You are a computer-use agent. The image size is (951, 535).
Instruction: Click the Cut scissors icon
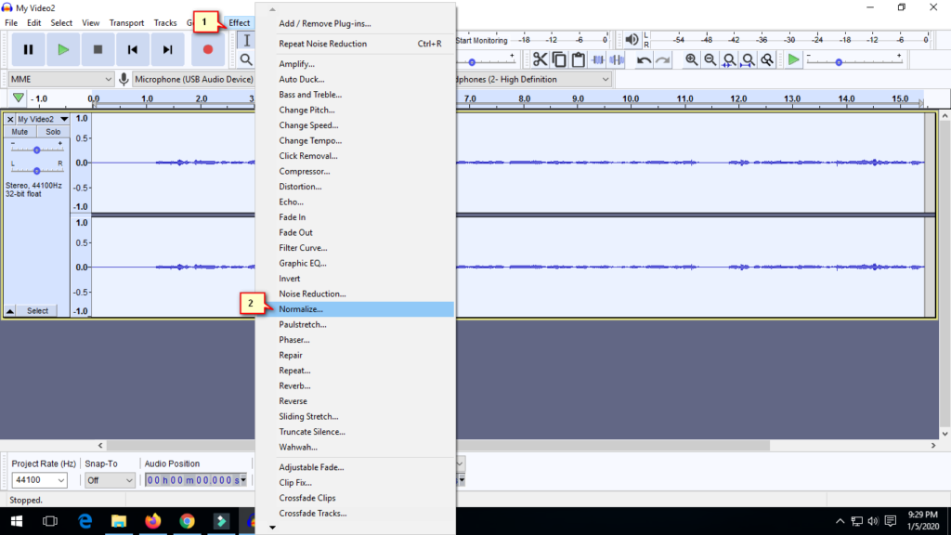[x=540, y=59]
